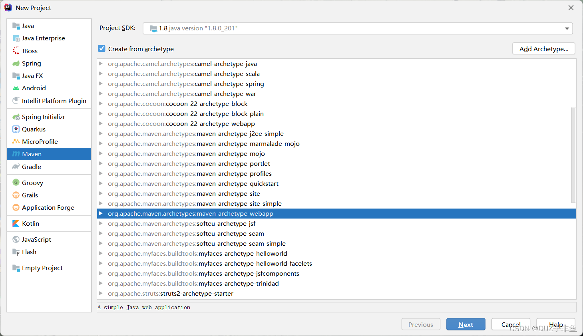The width and height of the screenshot is (583, 336).
Task: Click the Gradle elephant icon
Action: tap(16, 167)
